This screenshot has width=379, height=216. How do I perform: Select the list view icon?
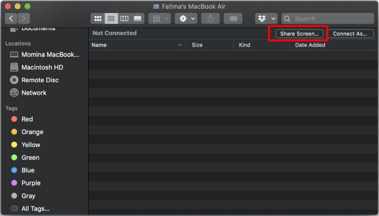tap(111, 18)
